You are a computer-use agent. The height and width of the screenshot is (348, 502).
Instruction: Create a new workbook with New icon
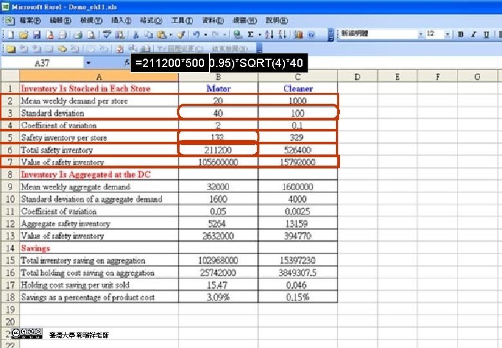point(10,35)
